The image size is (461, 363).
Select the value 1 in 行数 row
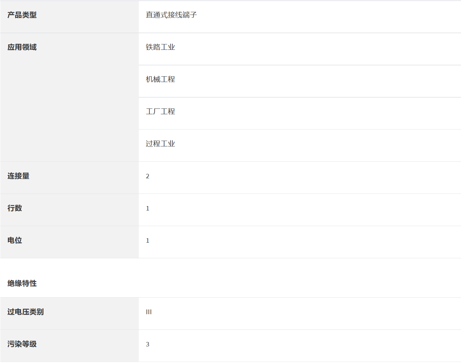[148, 208]
